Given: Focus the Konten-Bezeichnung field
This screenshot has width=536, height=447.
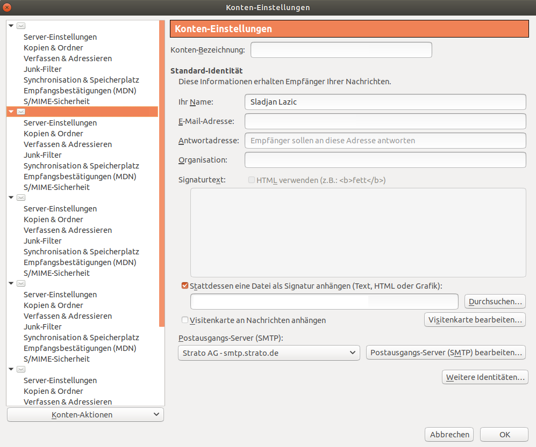Looking at the screenshot, I should pos(341,50).
